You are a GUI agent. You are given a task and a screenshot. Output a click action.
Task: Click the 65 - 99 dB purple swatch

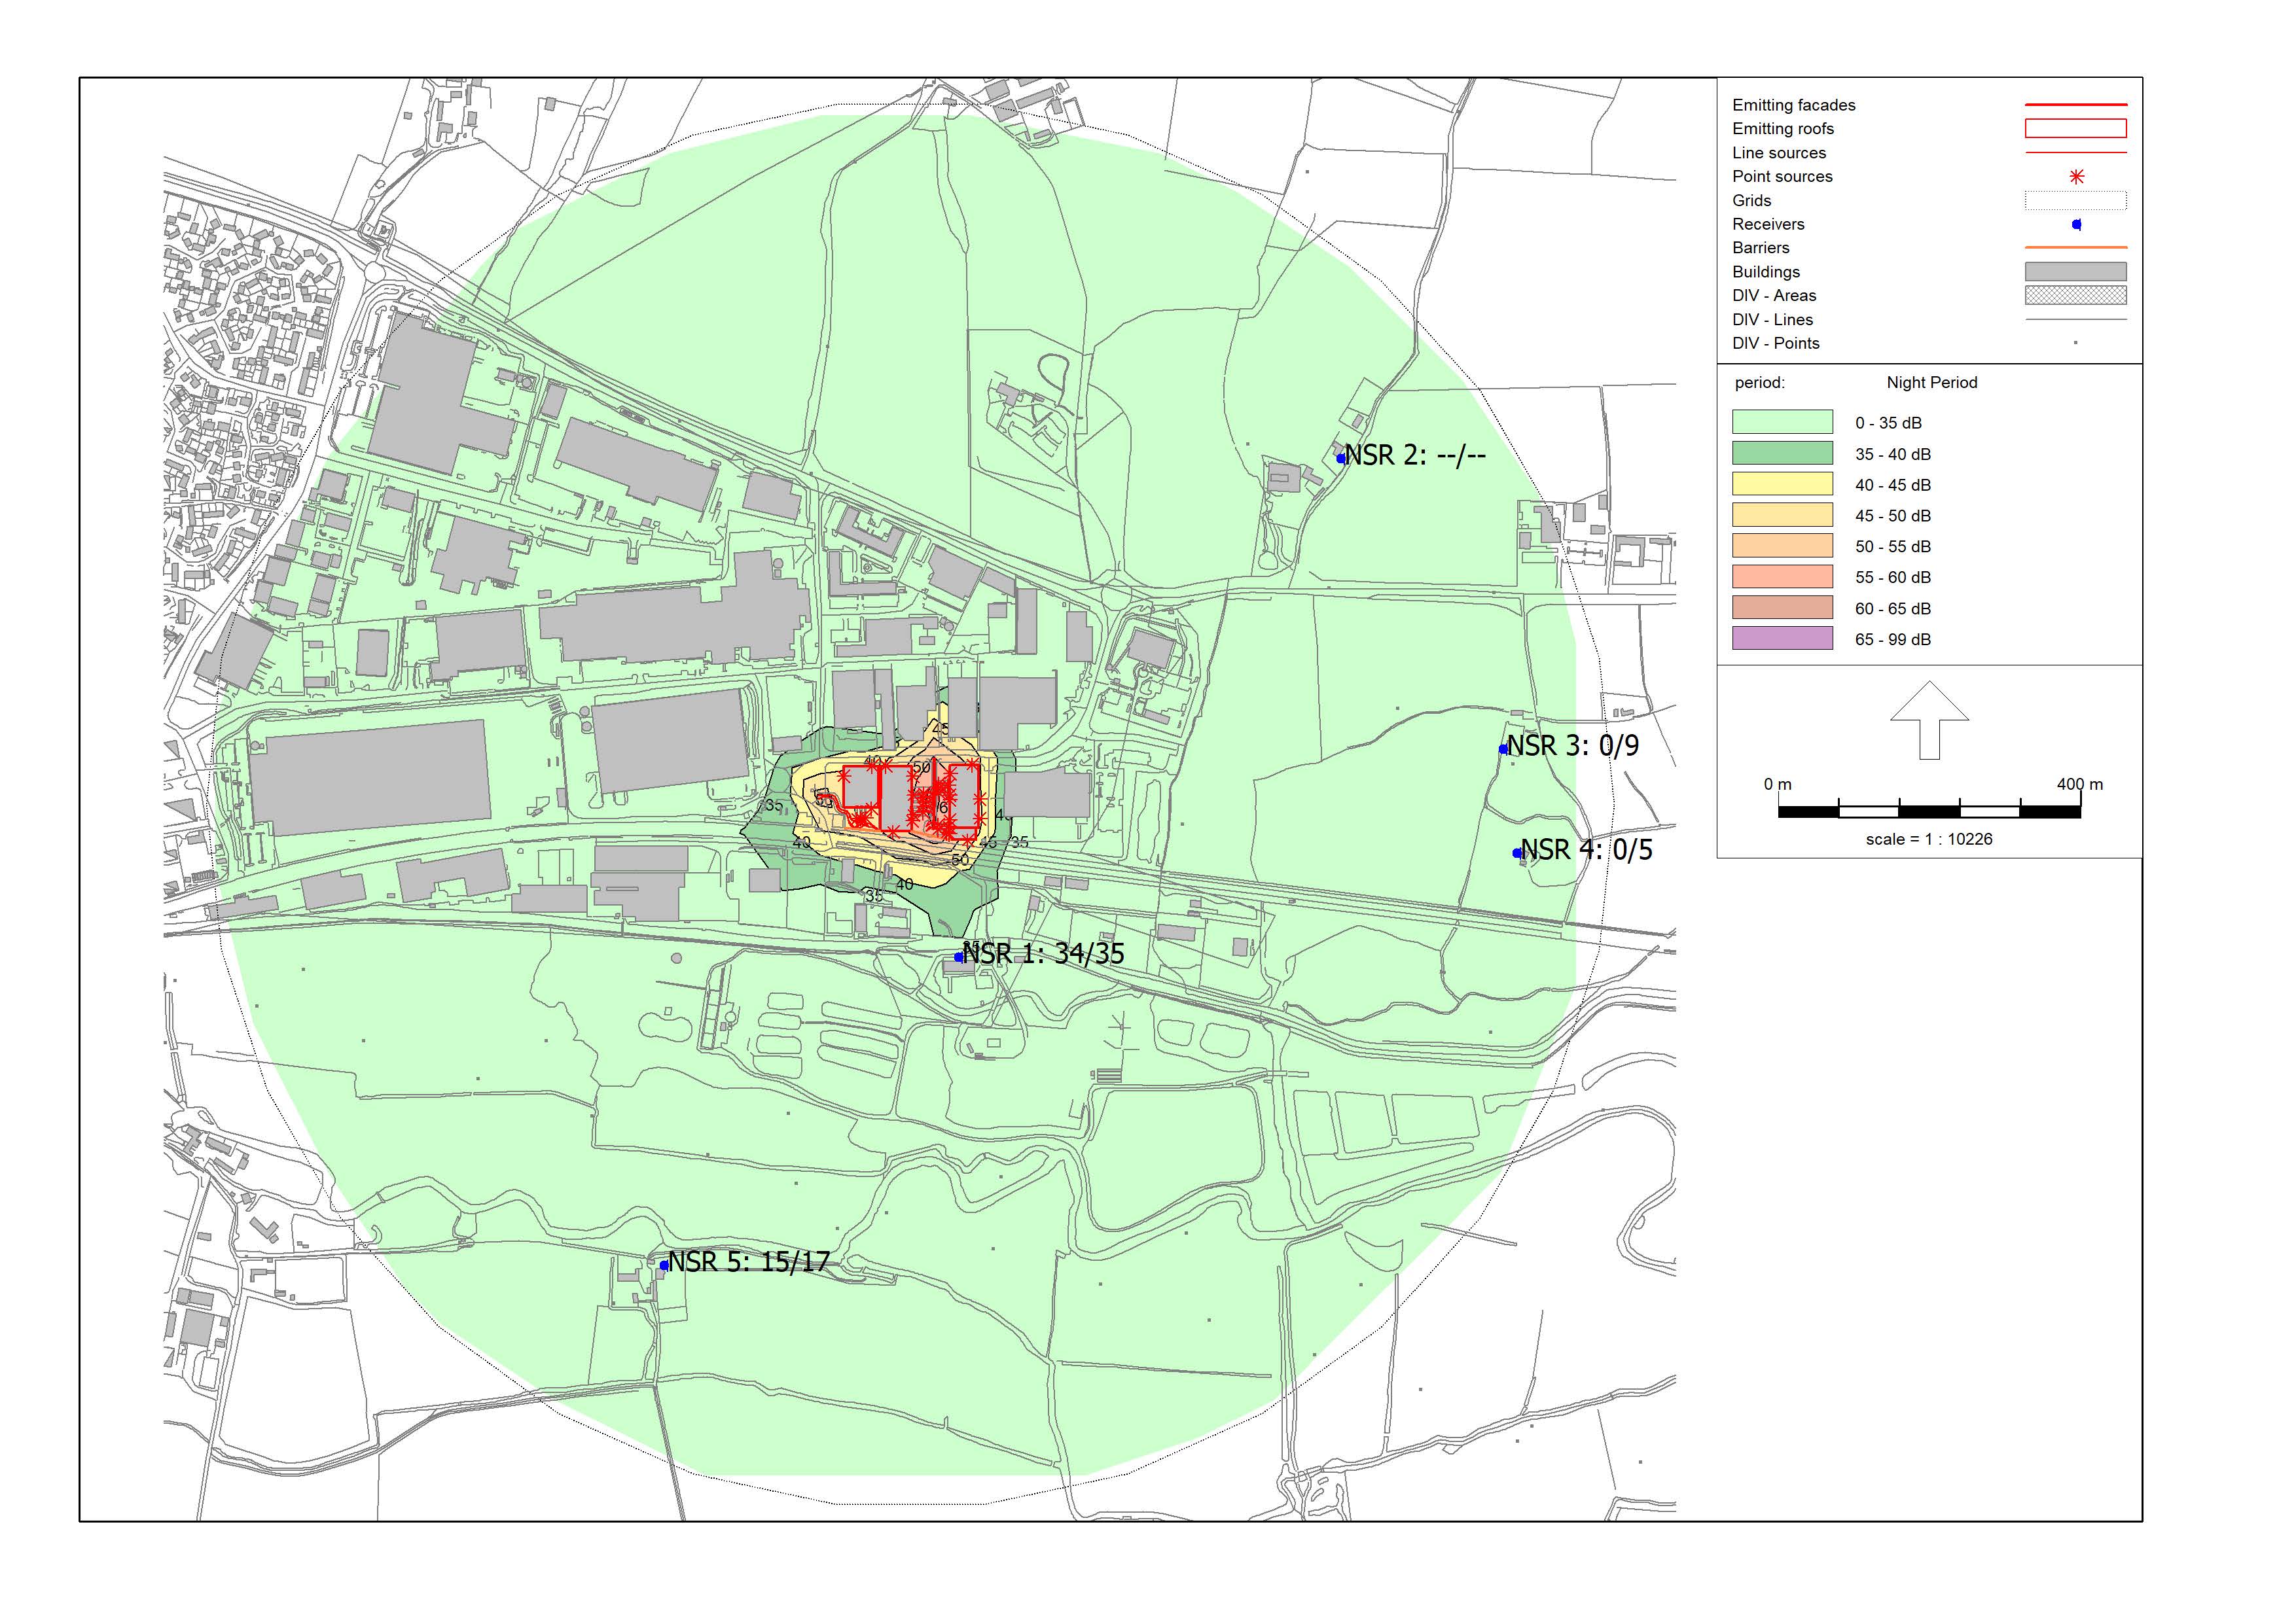tap(1782, 639)
